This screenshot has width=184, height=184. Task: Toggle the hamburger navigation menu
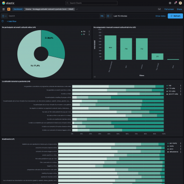(4, 9)
